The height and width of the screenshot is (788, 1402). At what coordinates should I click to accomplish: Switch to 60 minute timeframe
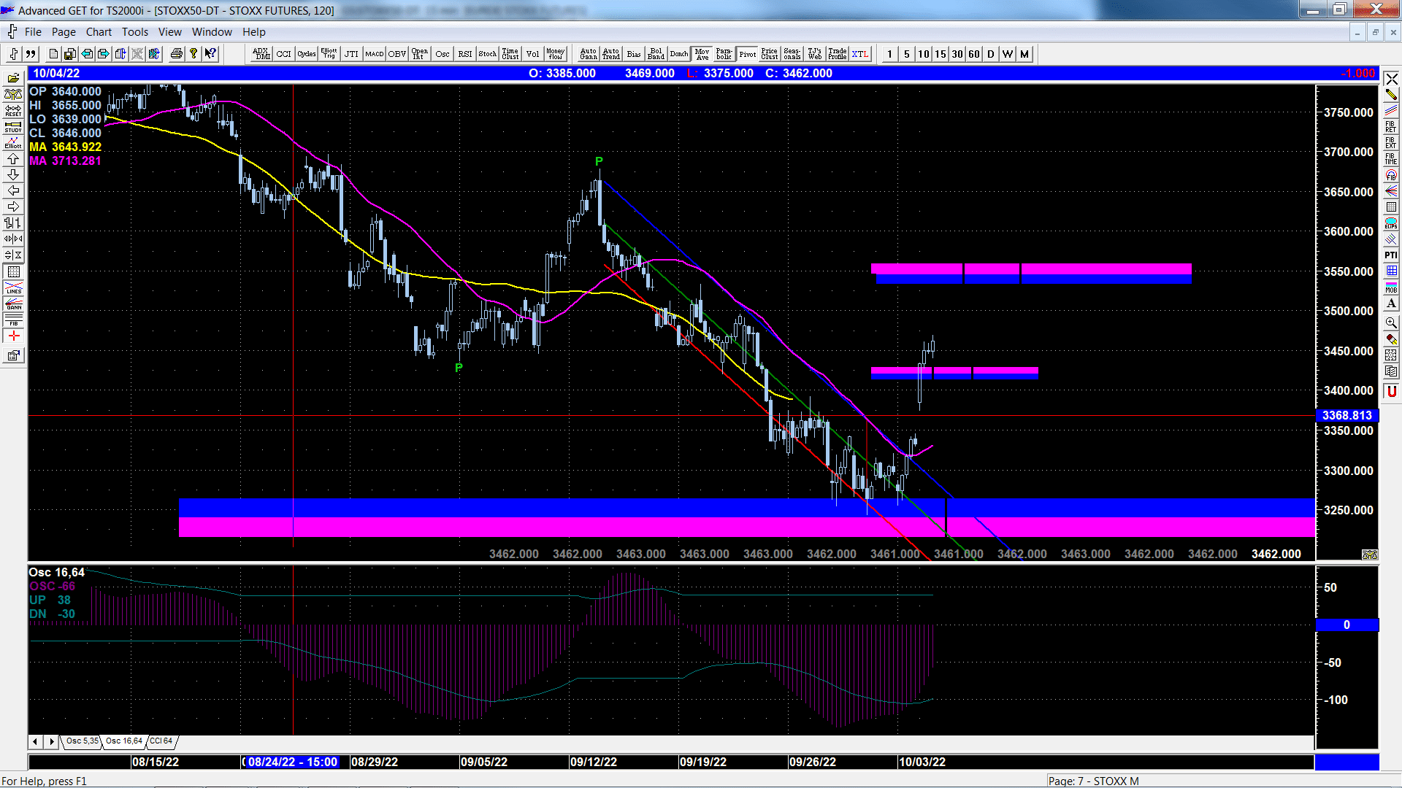coord(974,54)
